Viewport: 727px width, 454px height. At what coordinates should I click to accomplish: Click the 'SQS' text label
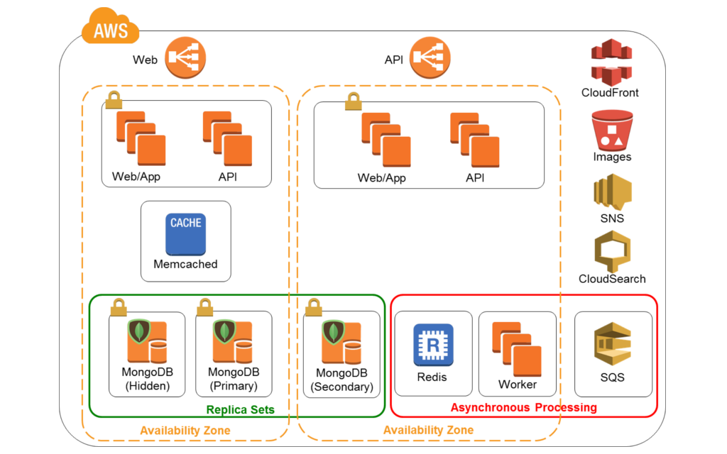pos(612,377)
